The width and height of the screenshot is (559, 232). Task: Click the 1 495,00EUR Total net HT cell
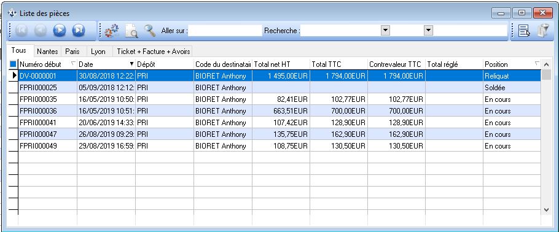coord(281,75)
